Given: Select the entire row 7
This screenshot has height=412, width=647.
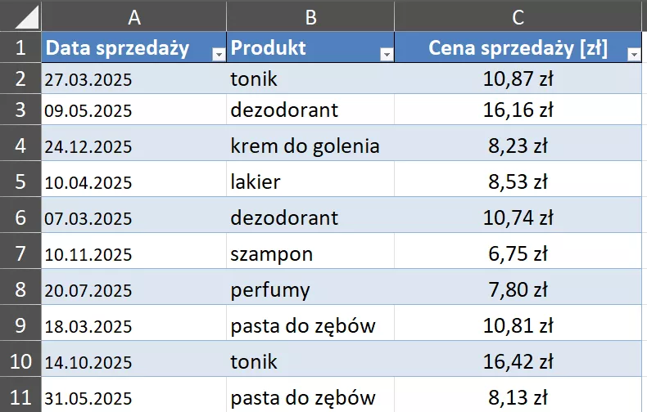Looking at the screenshot, I should pyautogui.click(x=20, y=253).
